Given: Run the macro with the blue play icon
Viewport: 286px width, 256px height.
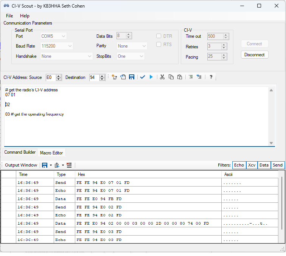Looking at the screenshot, I should tap(151, 77).
